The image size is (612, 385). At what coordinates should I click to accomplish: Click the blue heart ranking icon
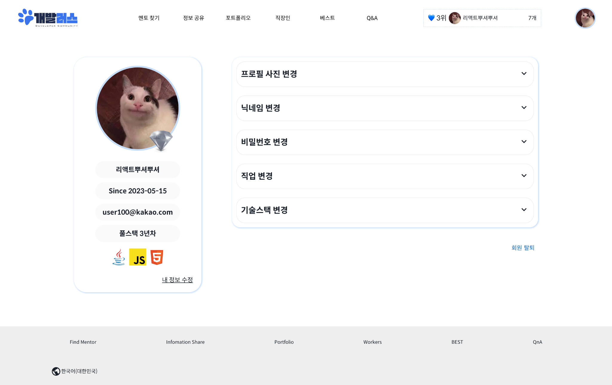[x=431, y=18]
